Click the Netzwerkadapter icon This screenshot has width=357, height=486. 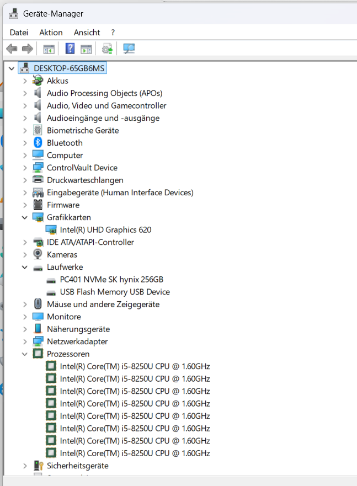pos(38,341)
